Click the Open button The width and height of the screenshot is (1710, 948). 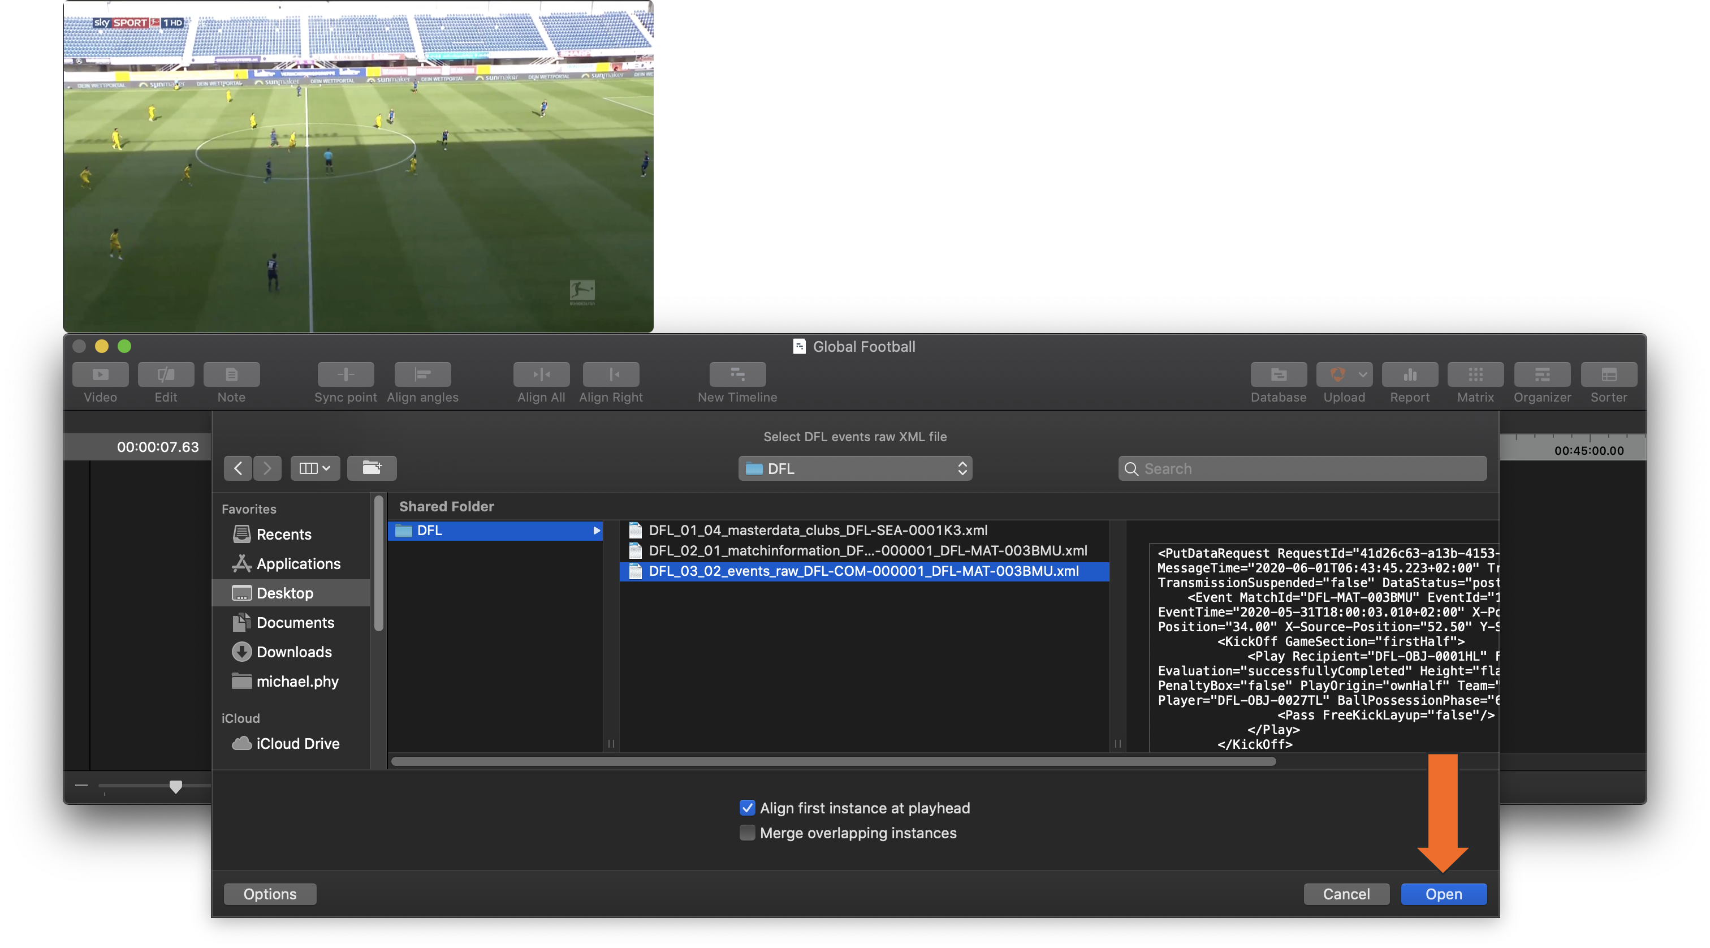click(1443, 894)
